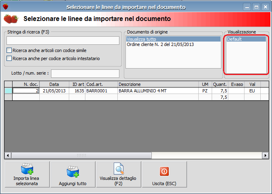This screenshot has height=194, width=272.
Task: Close the dialog with the X button
Action: coord(266,7)
